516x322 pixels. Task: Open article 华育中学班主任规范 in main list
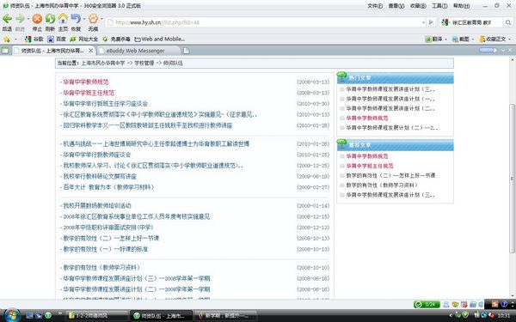89,93
